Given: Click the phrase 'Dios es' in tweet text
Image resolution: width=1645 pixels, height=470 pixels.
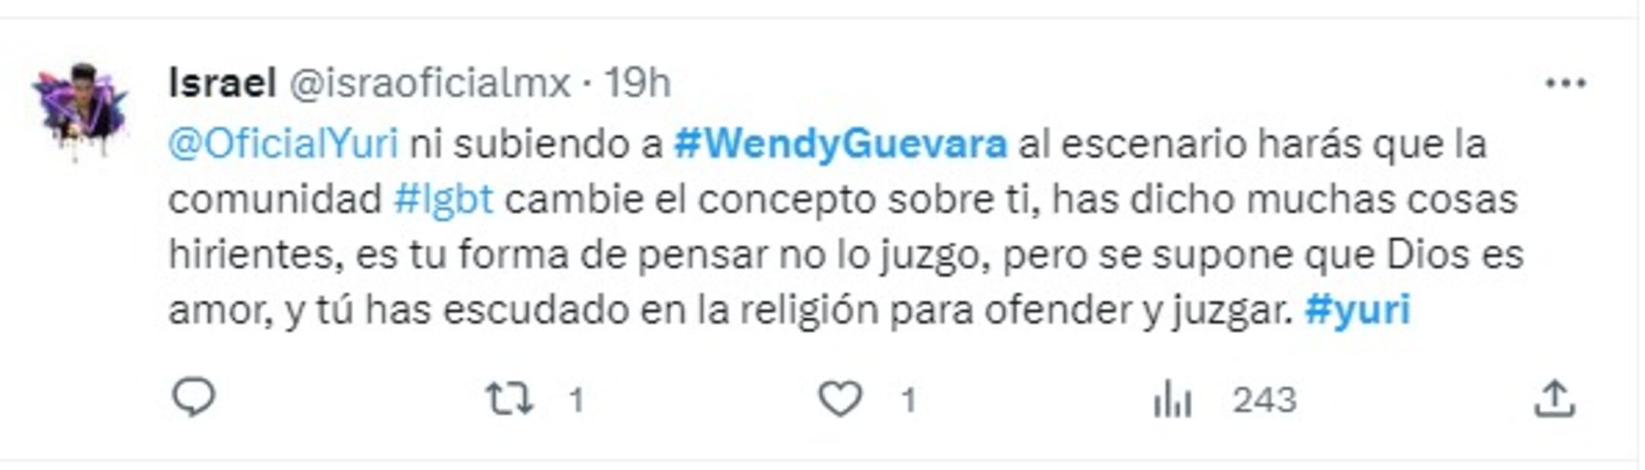Looking at the screenshot, I should tap(1455, 254).
